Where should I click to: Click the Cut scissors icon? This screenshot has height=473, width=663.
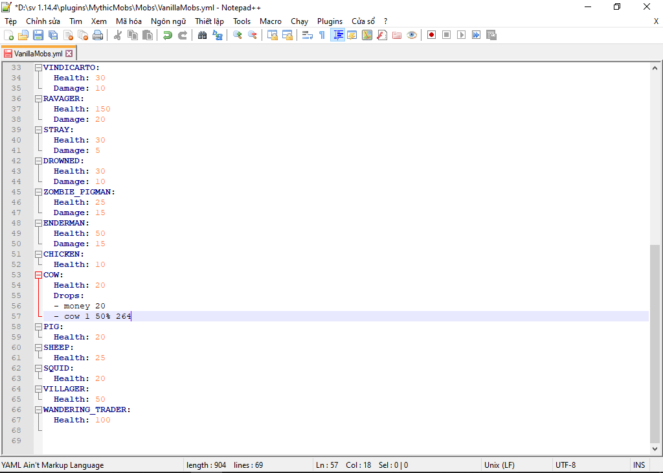point(118,35)
